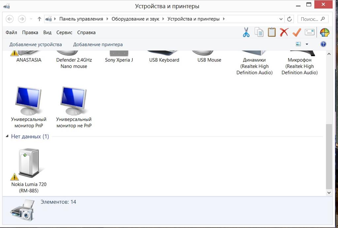This screenshot has width=338, height=228.
Task: Click the Cut scissors toolbar icon
Action: (246, 32)
